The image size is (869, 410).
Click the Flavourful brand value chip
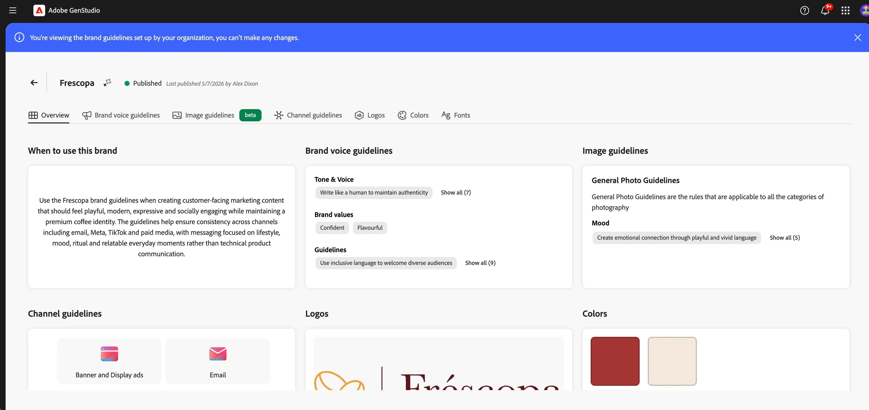pos(370,228)
